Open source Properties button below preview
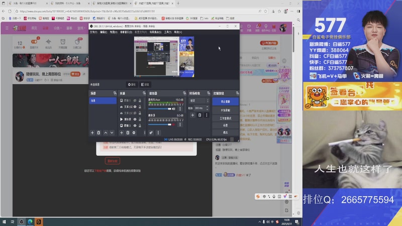 point(132,84)
